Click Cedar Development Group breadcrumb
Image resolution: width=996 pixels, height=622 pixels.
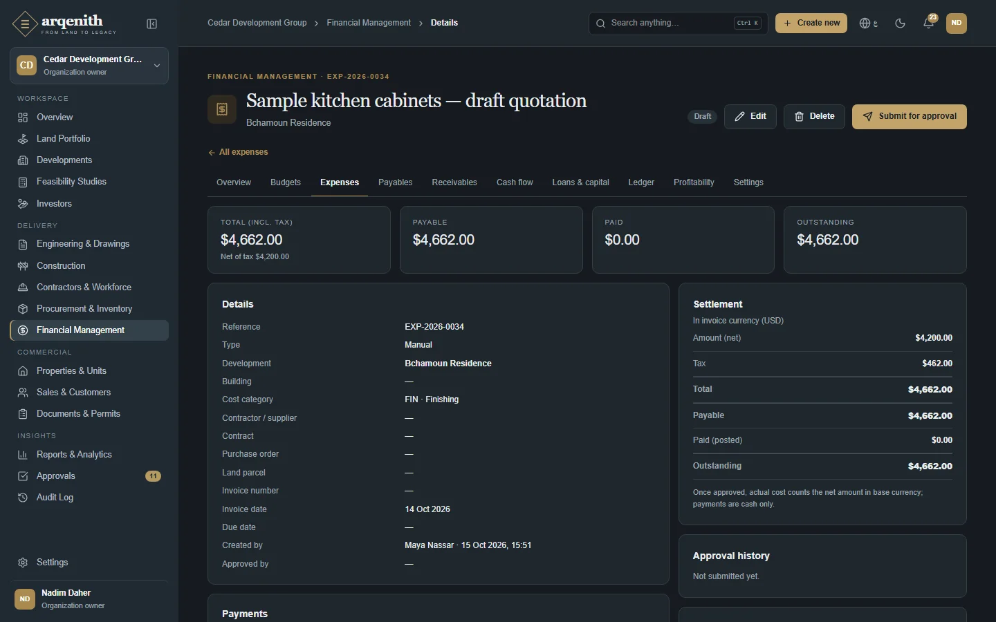click(x=257, y=23)
